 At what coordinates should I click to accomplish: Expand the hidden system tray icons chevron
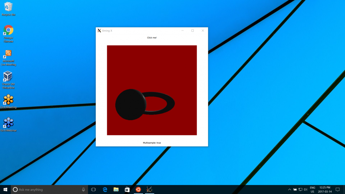click(289, 189)
